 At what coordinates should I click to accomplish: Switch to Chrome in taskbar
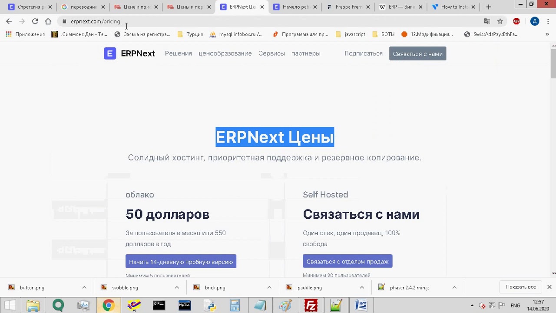pos(108,306)
